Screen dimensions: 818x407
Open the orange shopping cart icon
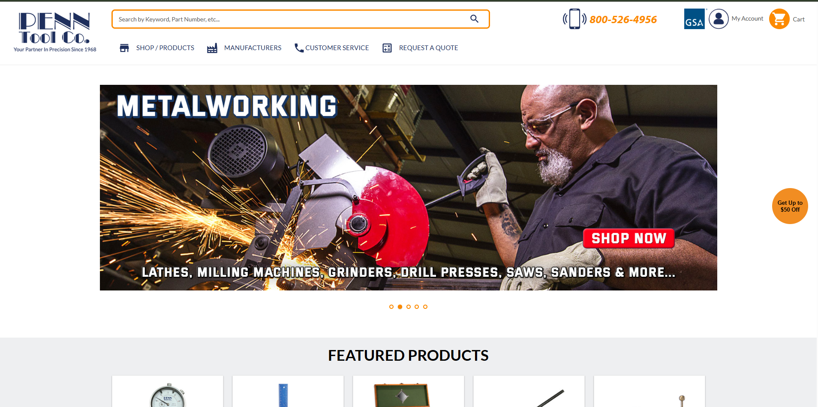coord(779,19)
